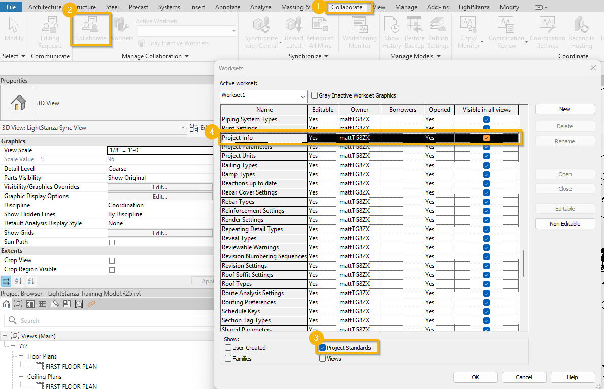Confirm the Worksets dialog with OK
This screenshot has width=604, height=389.
[476, 377]
